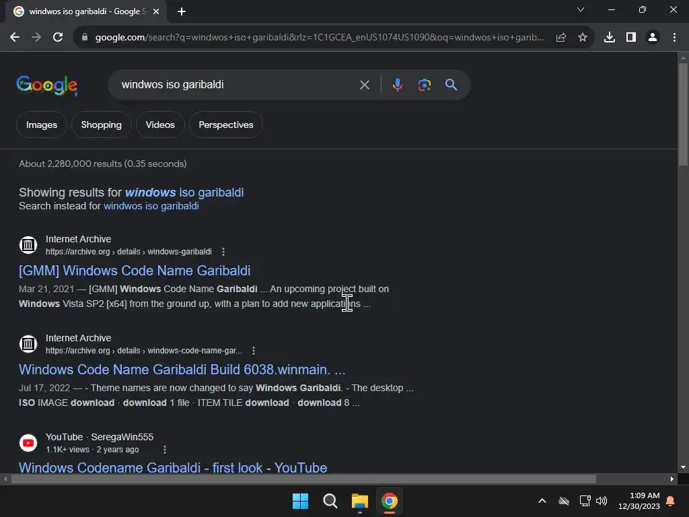The width and height of the screenshot is (689, 517).
Task: Click the horizontal scrollbar right arrow
Action: tap(672, 479)
